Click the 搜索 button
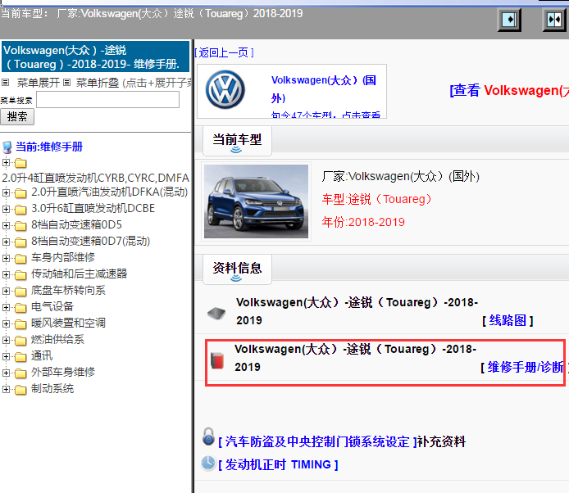Image resolution: width=569 pixels, height=493 pixels. point(17,117)
